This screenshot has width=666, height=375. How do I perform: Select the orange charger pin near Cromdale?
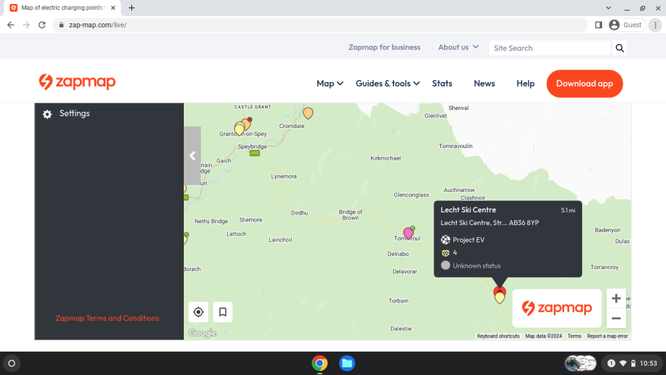coord(308,113)
